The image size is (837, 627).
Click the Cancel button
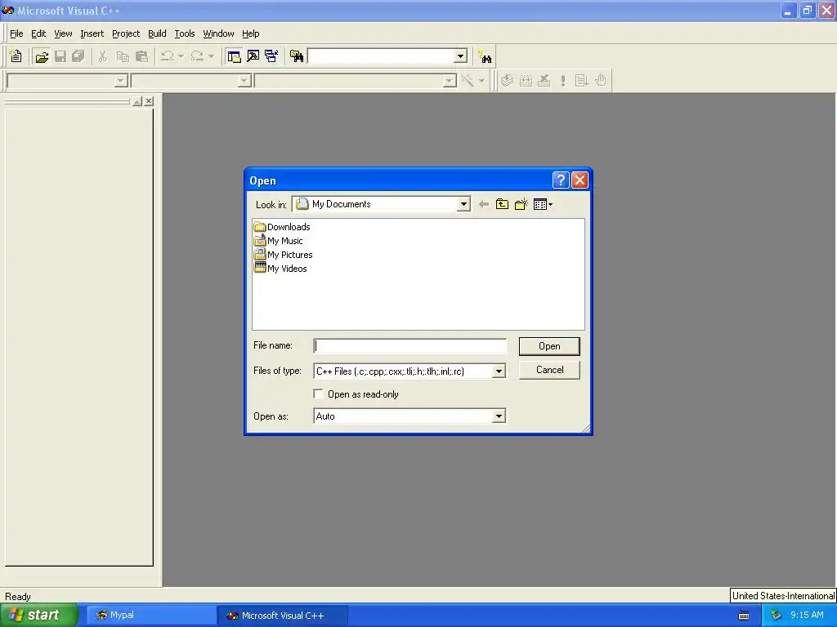[549, 370]
